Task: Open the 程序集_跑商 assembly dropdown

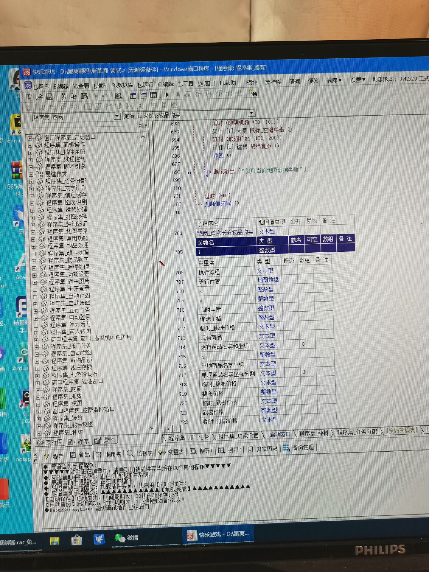Action: tap(117, 116)
